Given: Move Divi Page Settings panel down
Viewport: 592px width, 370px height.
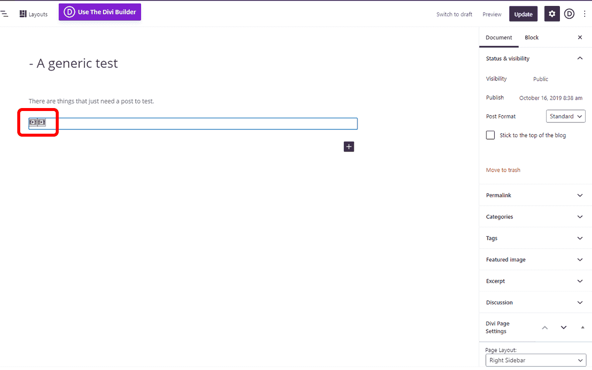Looking at the screenshot, I should tap(563, 328).
